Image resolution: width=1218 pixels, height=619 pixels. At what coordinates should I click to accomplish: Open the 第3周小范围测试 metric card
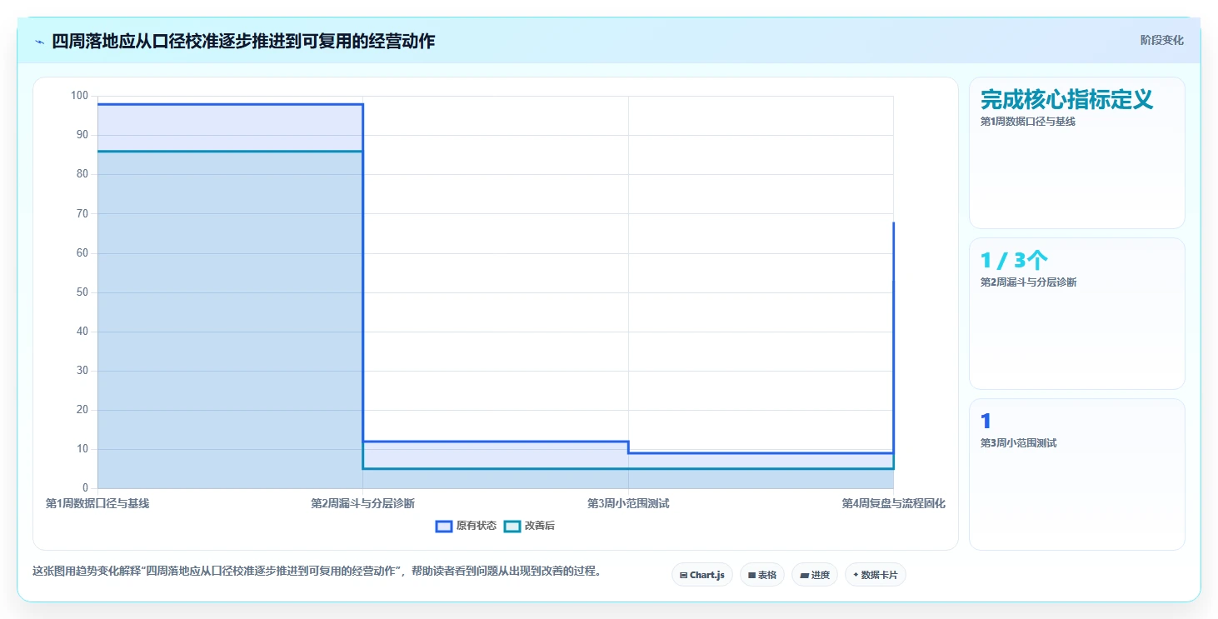tap(1076, 474)
